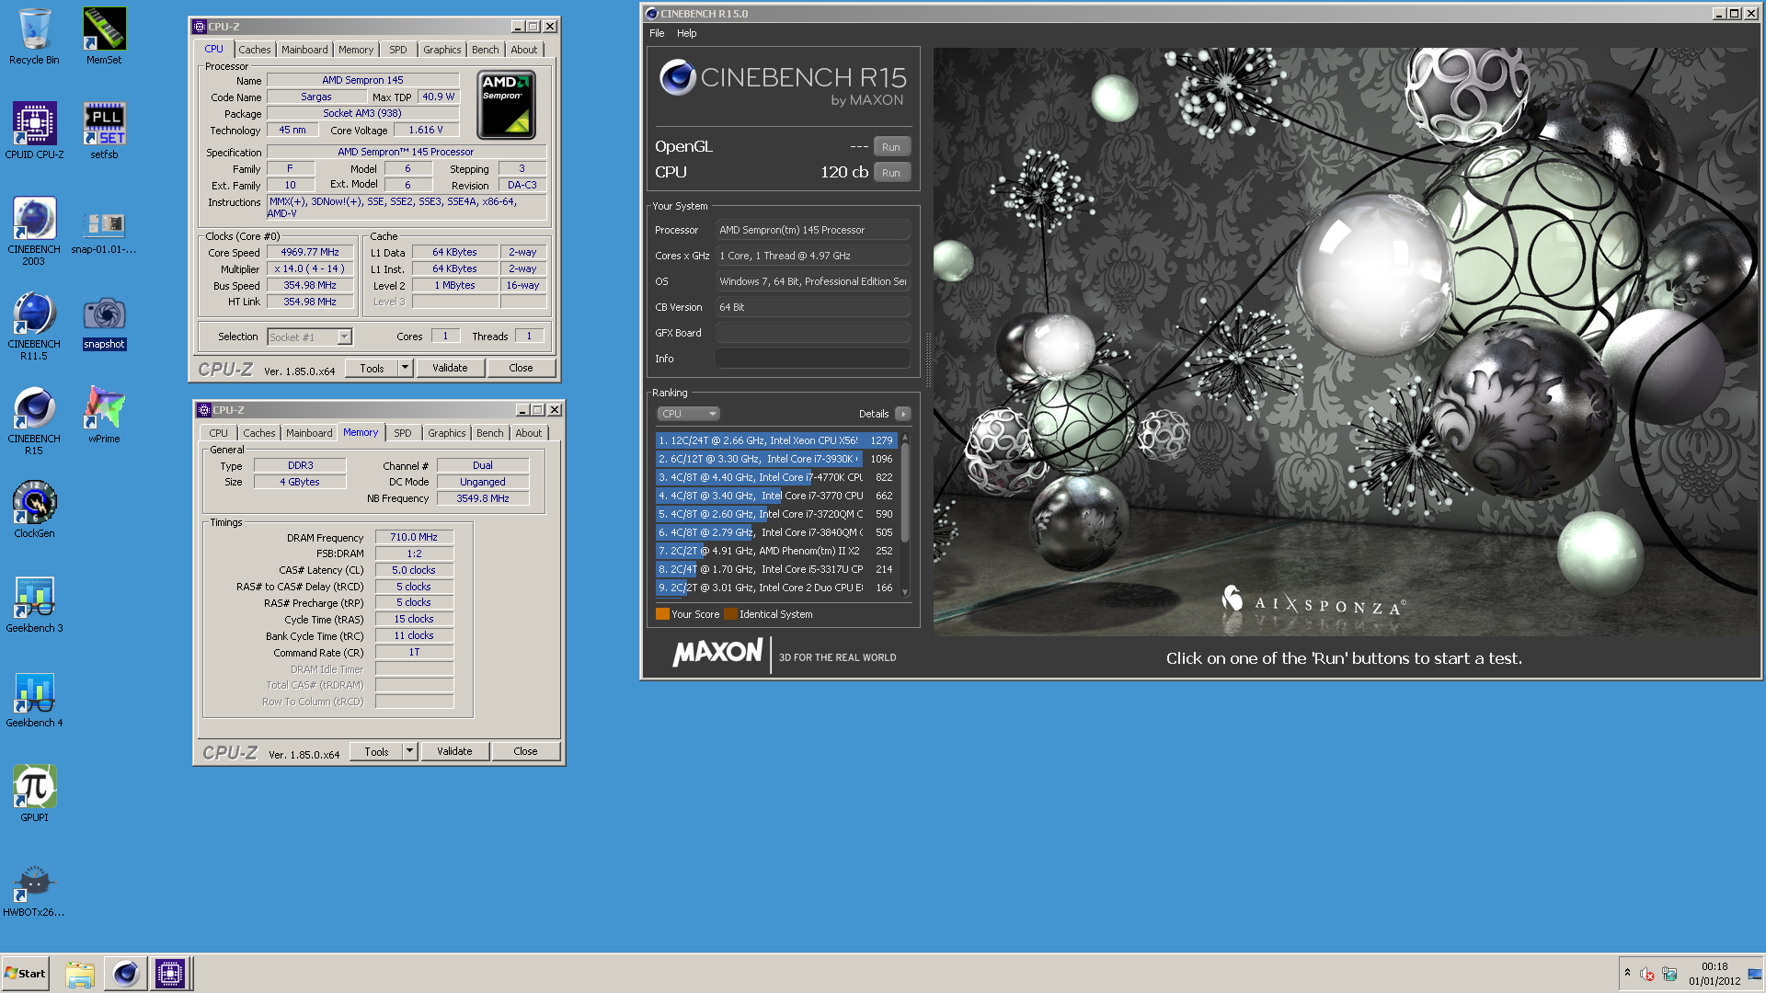1766x993 pixels.
Task: Open the CINEBENCH R11.5 desktop icon
Action: click(x=34, y=326)
